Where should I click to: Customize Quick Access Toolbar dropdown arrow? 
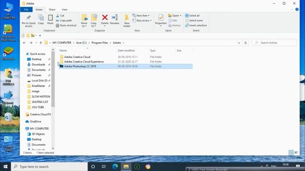coord(40,36)
